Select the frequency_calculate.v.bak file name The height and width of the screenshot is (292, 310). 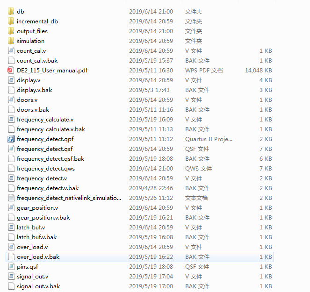(51, 129)
